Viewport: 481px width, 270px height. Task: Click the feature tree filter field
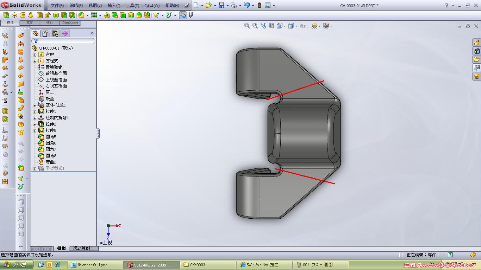click(63, 41)
